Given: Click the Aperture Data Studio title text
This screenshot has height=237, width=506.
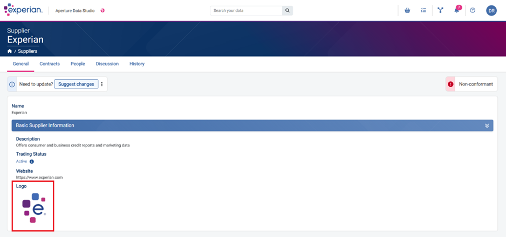Looking at the screenshot, I should [75, 11].
